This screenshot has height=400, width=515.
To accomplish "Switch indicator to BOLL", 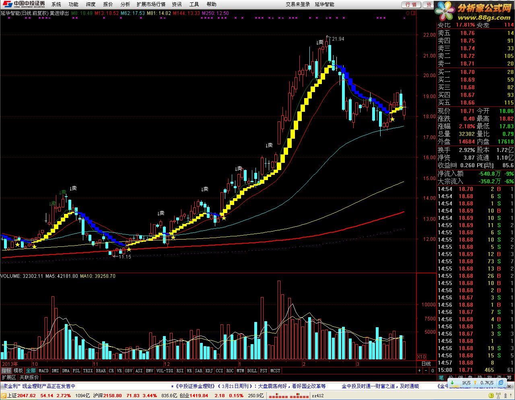I will [252, 371].
